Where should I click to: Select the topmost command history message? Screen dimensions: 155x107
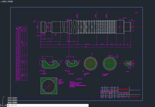tap(12, 98)
